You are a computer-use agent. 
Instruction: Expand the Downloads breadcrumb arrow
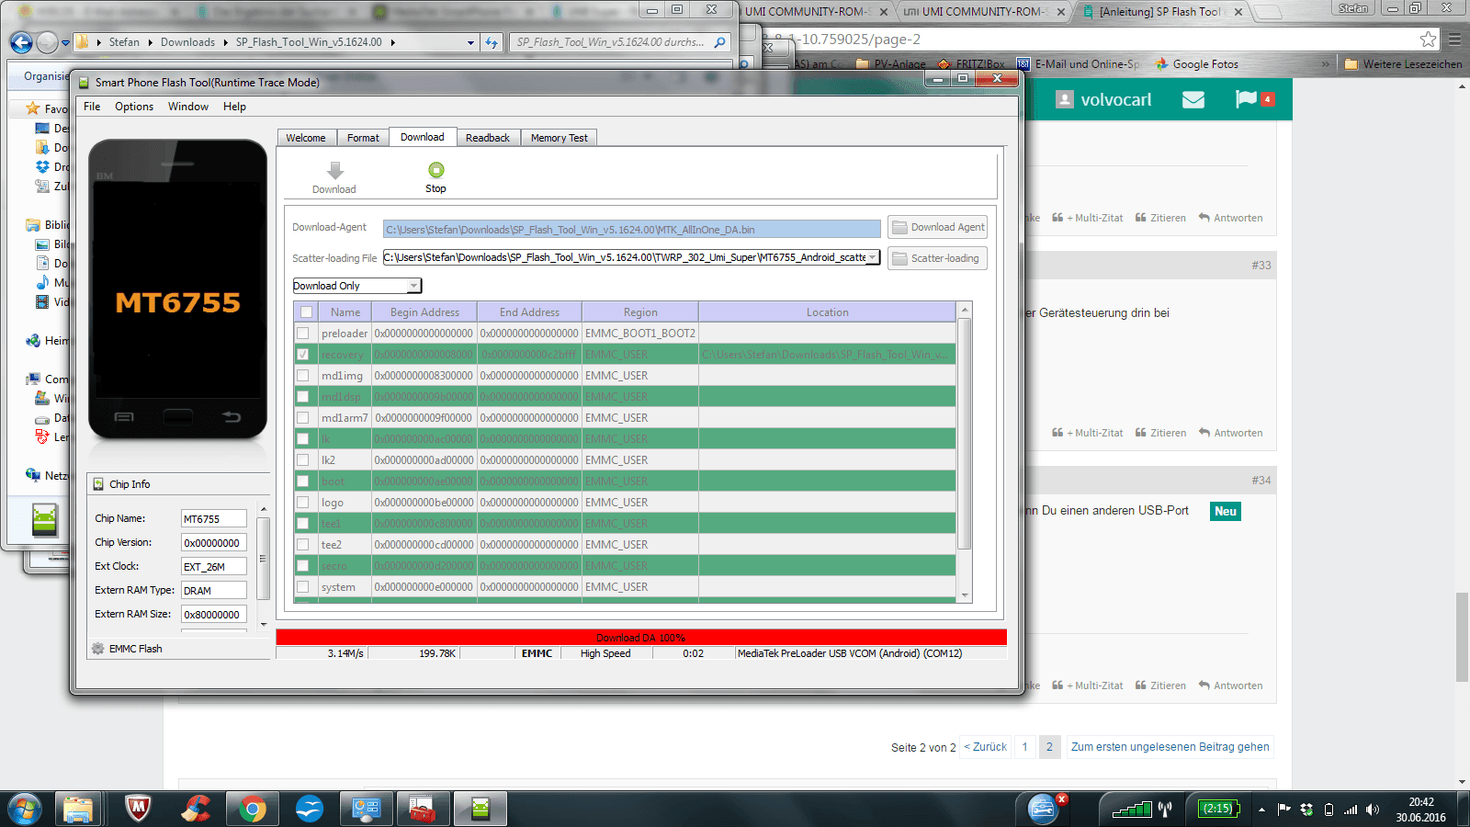(225, 42)
